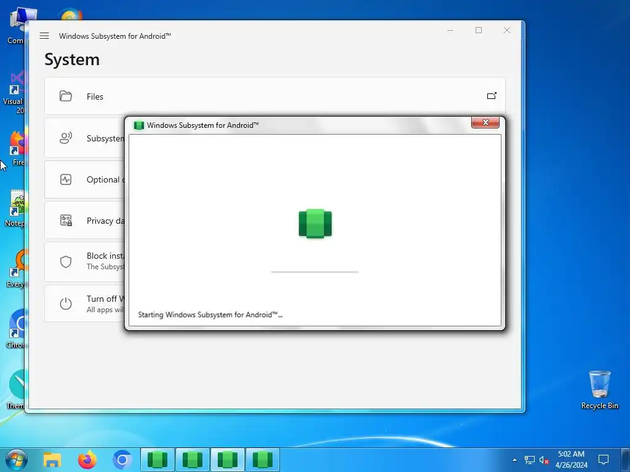Launch Chrome from the taskbar
Image resolution: width=630 pixels, height=472 pixels.
click(x=122, y=460)
